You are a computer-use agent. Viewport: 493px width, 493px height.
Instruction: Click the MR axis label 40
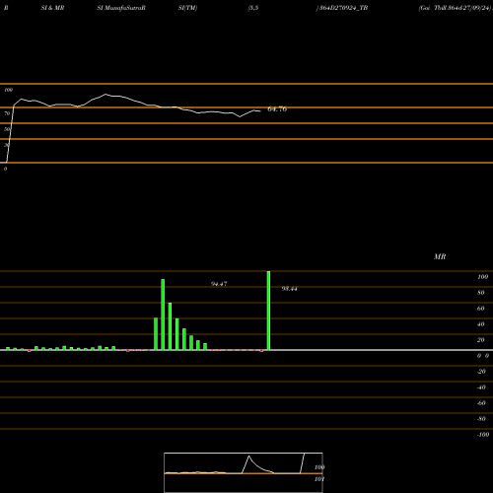(480, 324)
